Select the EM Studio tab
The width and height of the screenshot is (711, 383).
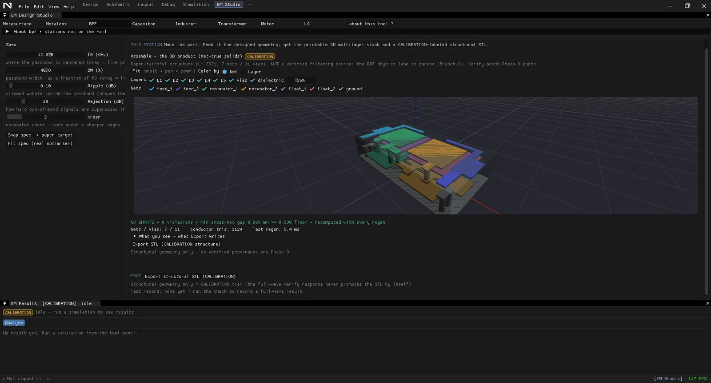(x=229, y=4)
